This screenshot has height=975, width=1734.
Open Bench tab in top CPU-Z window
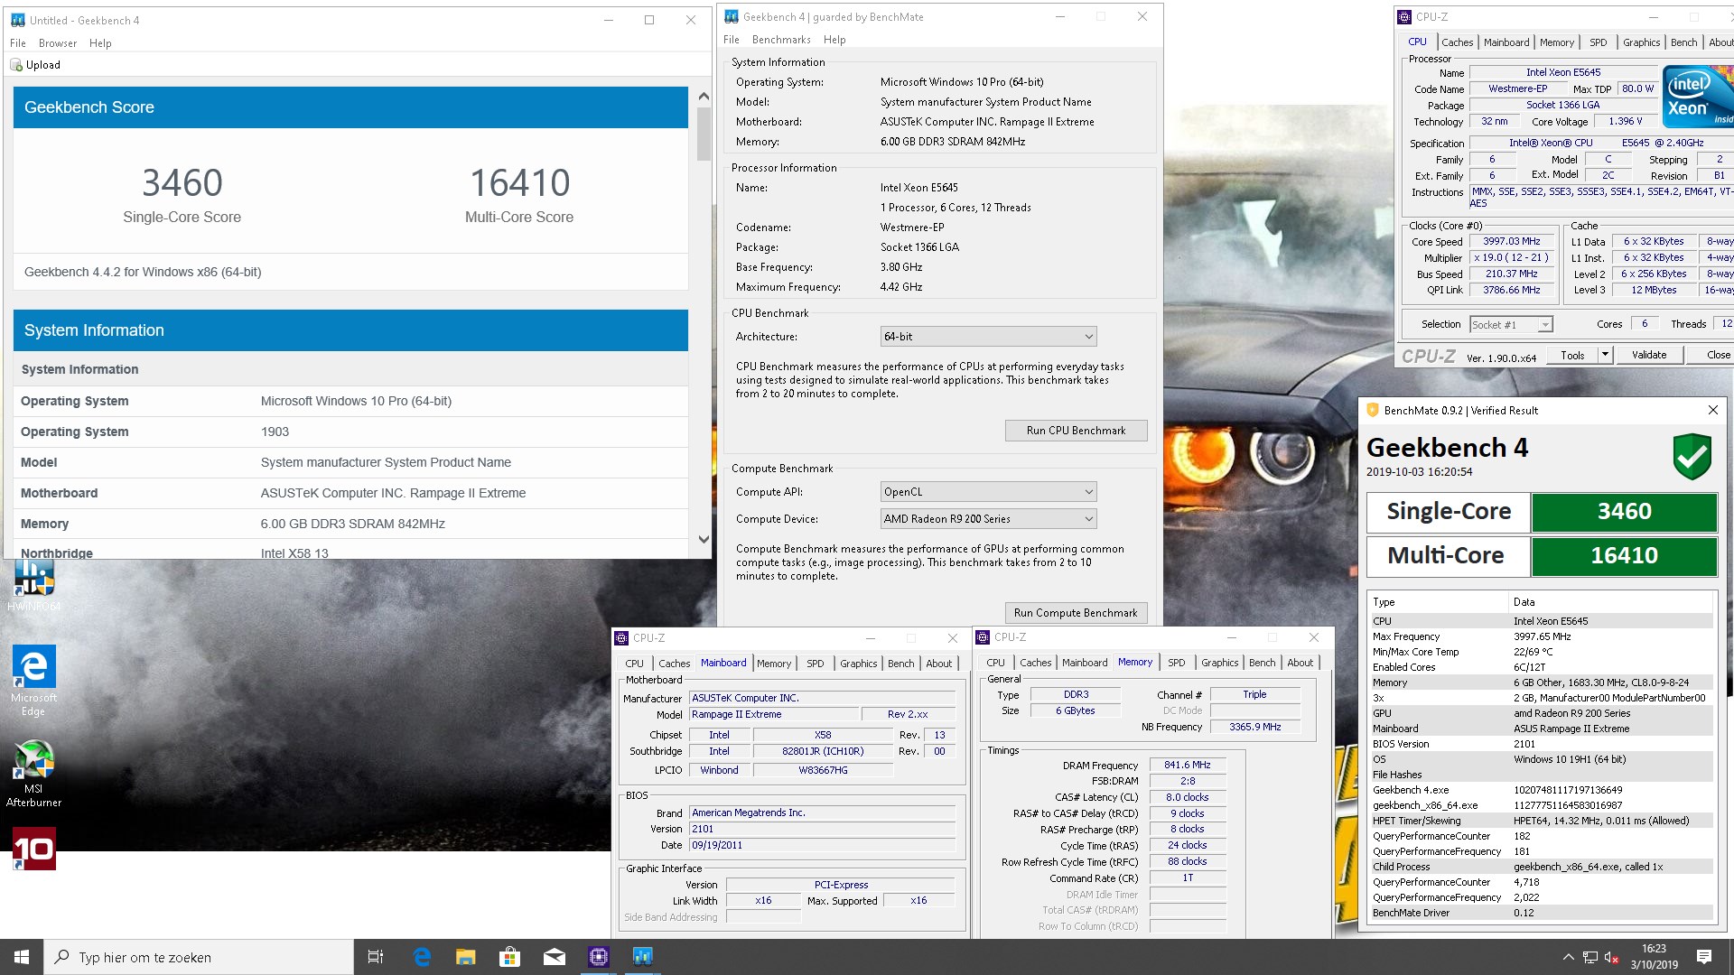tap(1683, 42)
